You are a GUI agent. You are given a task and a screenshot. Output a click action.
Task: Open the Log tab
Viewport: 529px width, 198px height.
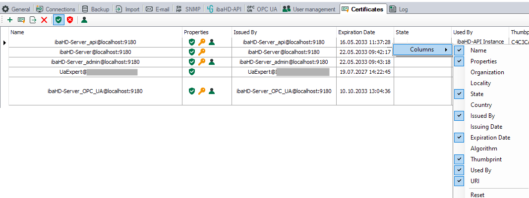coord(399,9)
